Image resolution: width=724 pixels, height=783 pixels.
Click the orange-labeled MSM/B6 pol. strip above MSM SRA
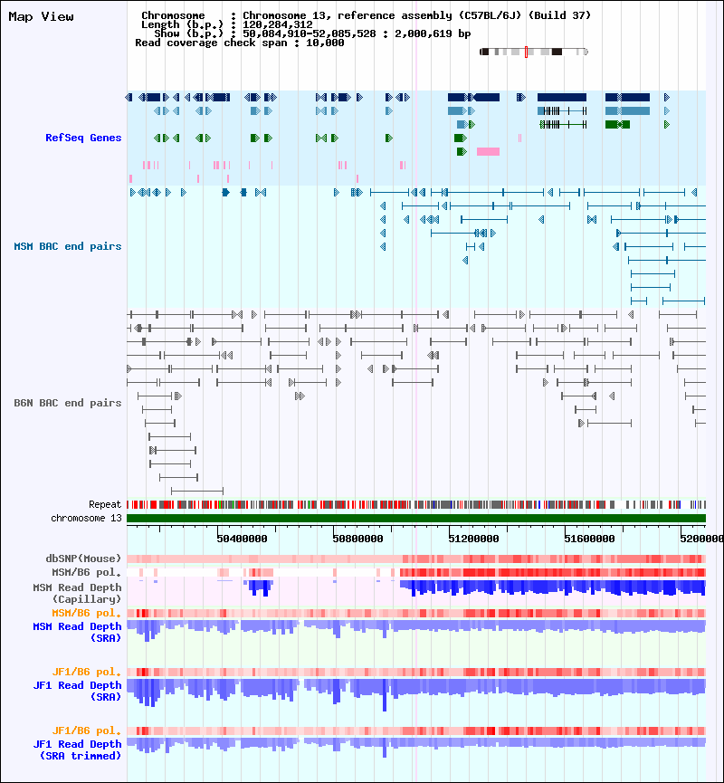pos(416,613)
